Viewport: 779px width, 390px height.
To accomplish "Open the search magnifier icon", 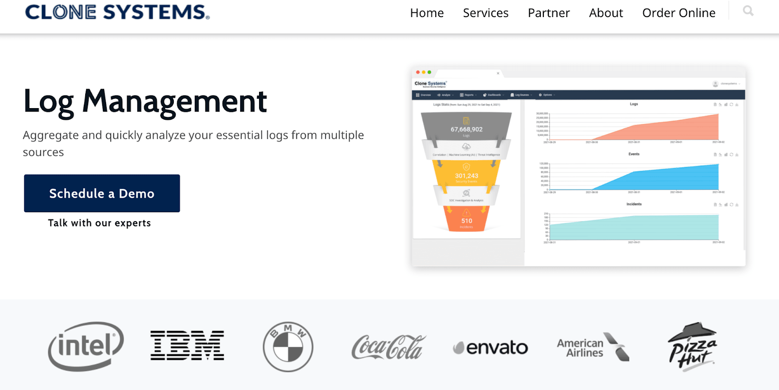I will pyautogui.click(x=748, y=11).
